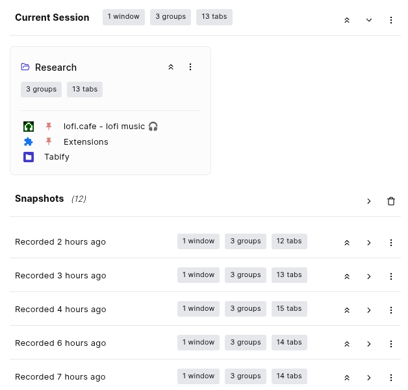The image size is (408, 390).
Task: Select 'Recorded 3 hours ago' label
Action: point(60,276)
